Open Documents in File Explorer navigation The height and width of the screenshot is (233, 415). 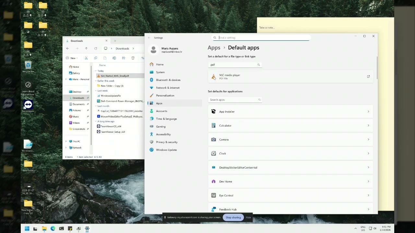[78, 104]
